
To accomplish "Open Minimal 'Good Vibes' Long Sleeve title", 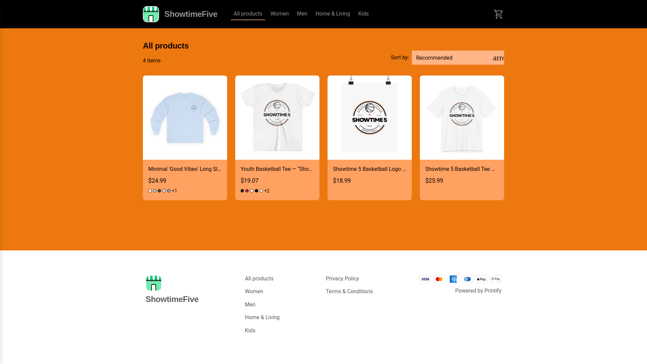I will 185,169.
